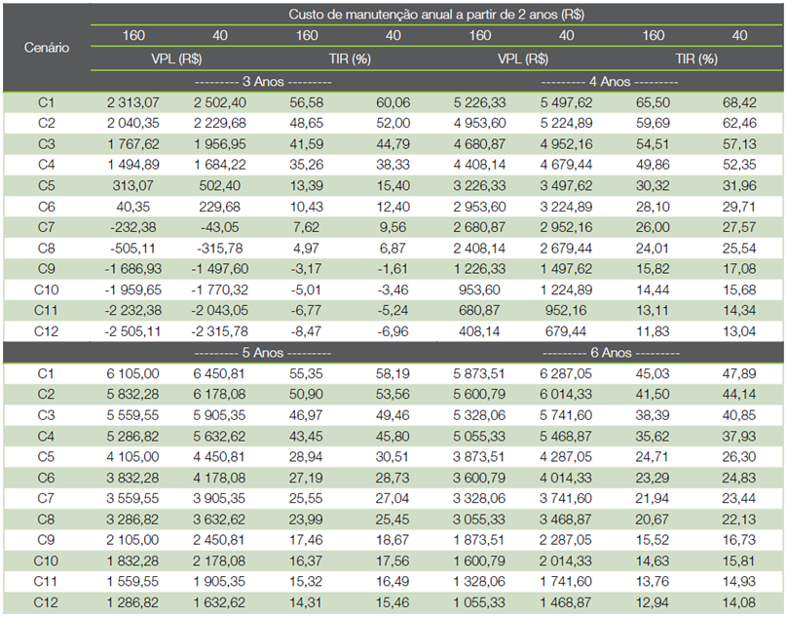Click the value 1 286,82

[133, 603]
